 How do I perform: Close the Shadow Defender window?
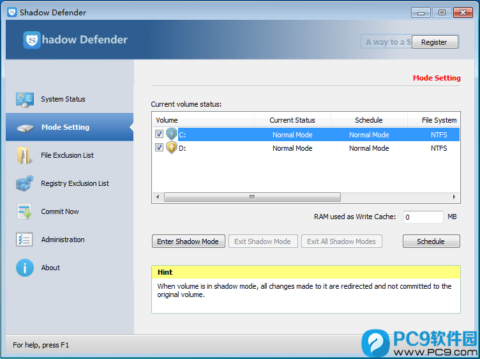[463, 13]
